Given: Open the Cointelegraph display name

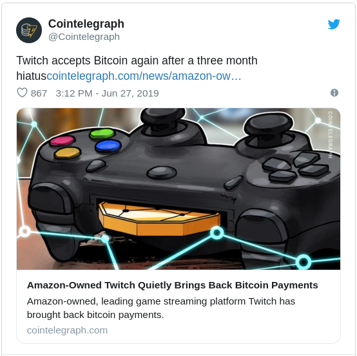Looking at the screenshot, I should [86, 24].
